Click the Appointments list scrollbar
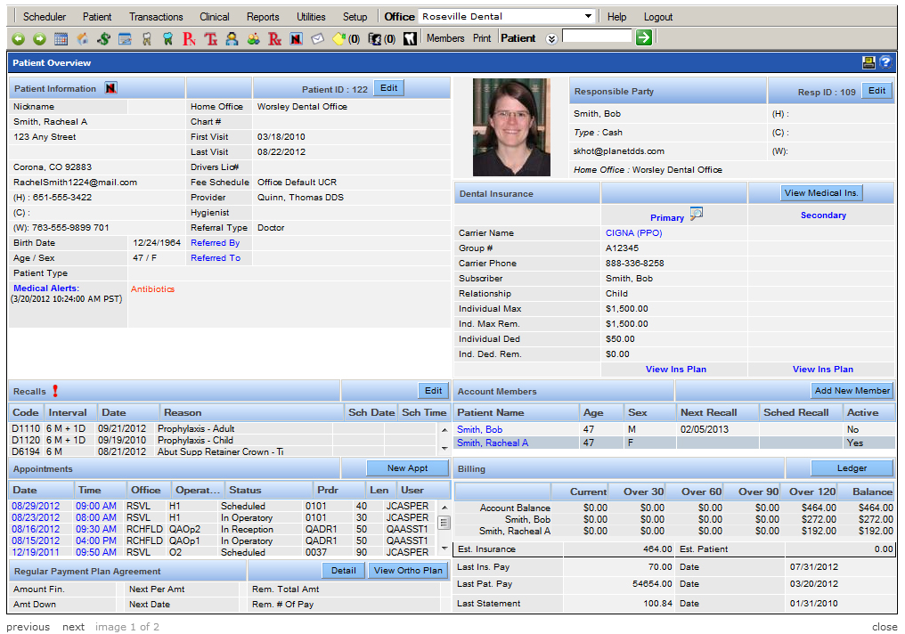Screen dimensions: 905x634 444,526
